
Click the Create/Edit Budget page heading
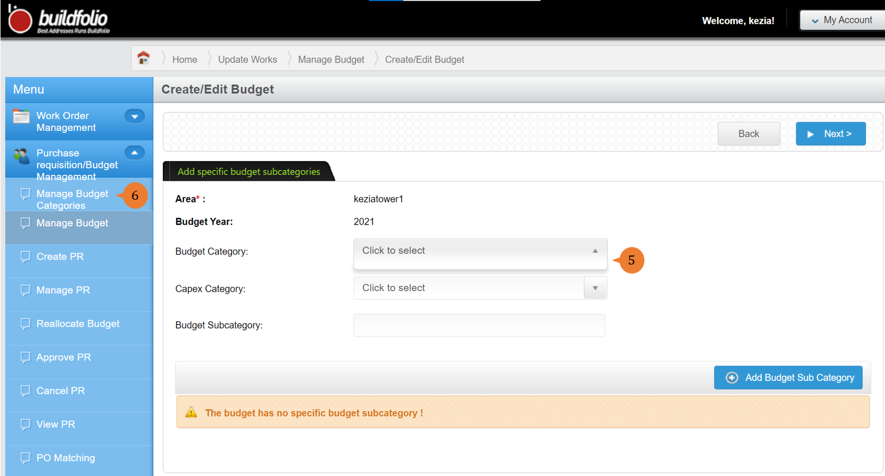click(218, 89)
